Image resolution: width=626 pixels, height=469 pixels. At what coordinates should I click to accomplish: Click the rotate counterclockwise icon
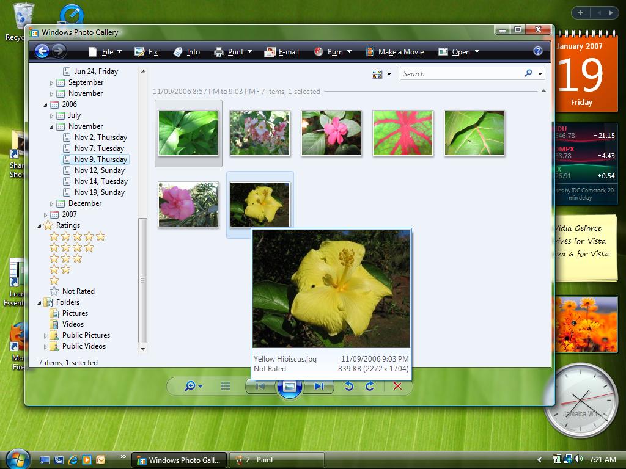(349, 386)
